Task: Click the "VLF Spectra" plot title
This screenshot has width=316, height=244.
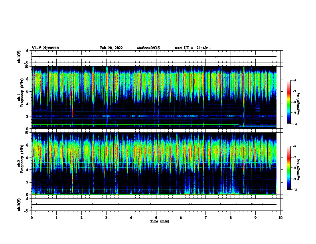Action: (45, 48)
